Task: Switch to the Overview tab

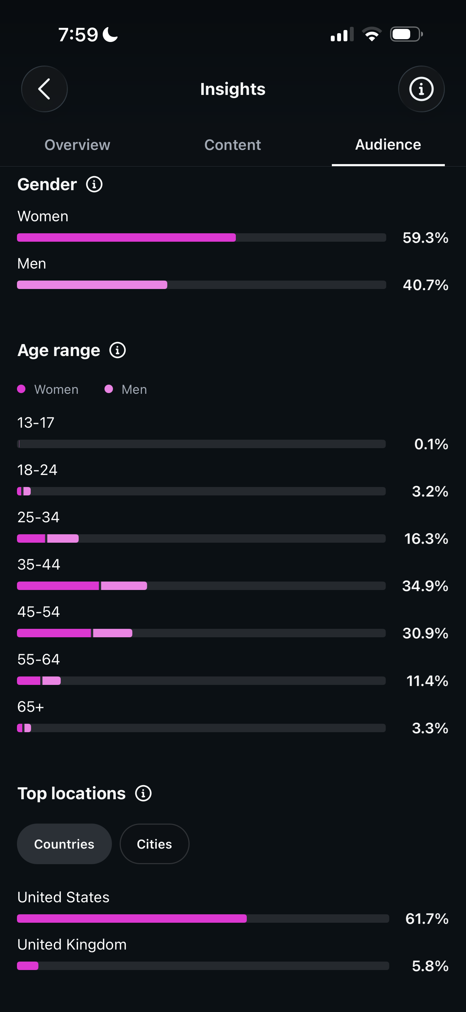Action: [x=77, y=145]
